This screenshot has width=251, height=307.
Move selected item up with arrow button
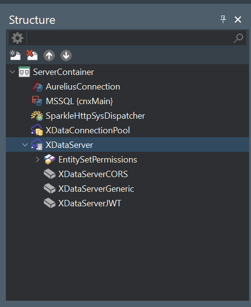pos(49,55)
